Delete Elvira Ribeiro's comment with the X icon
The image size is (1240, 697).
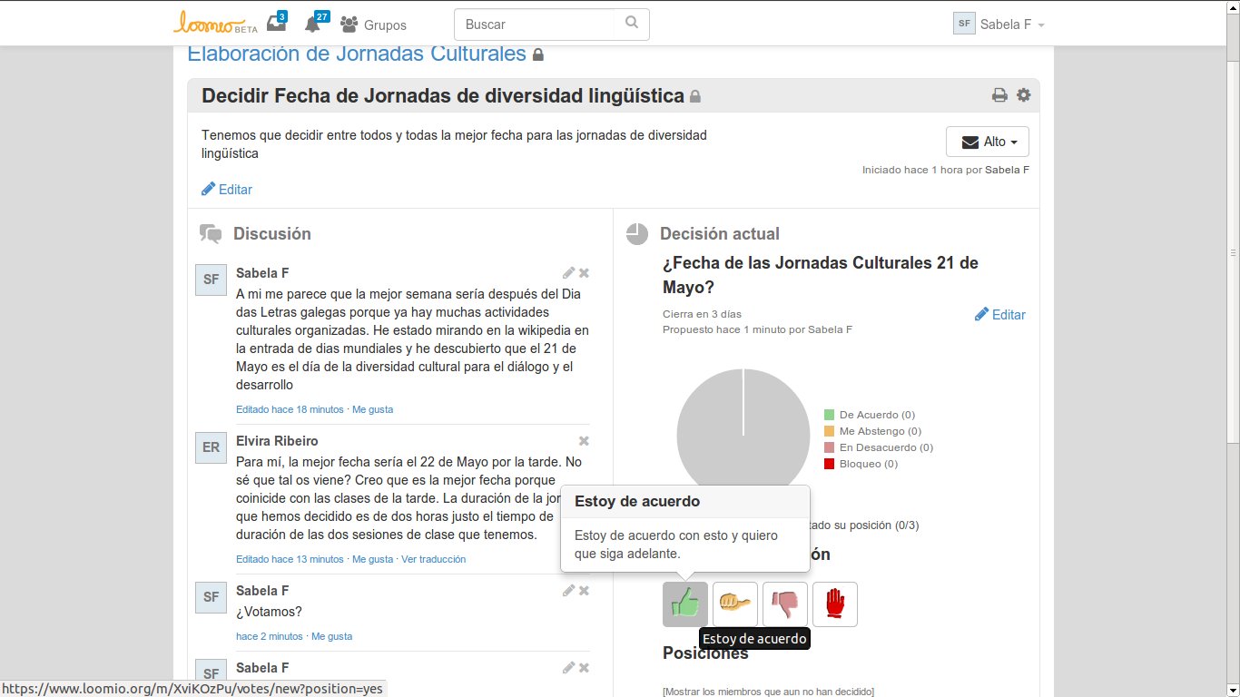coord(584,441)
